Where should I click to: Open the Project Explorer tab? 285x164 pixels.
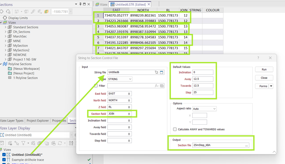click(x=38, y=121)
